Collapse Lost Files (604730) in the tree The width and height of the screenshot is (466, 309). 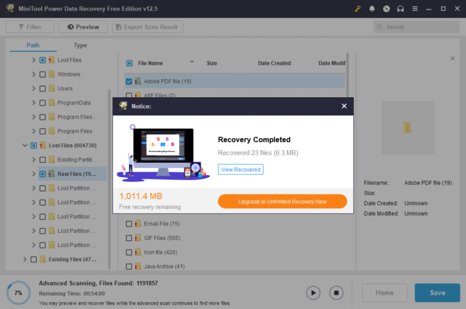[x=25, y=145]
